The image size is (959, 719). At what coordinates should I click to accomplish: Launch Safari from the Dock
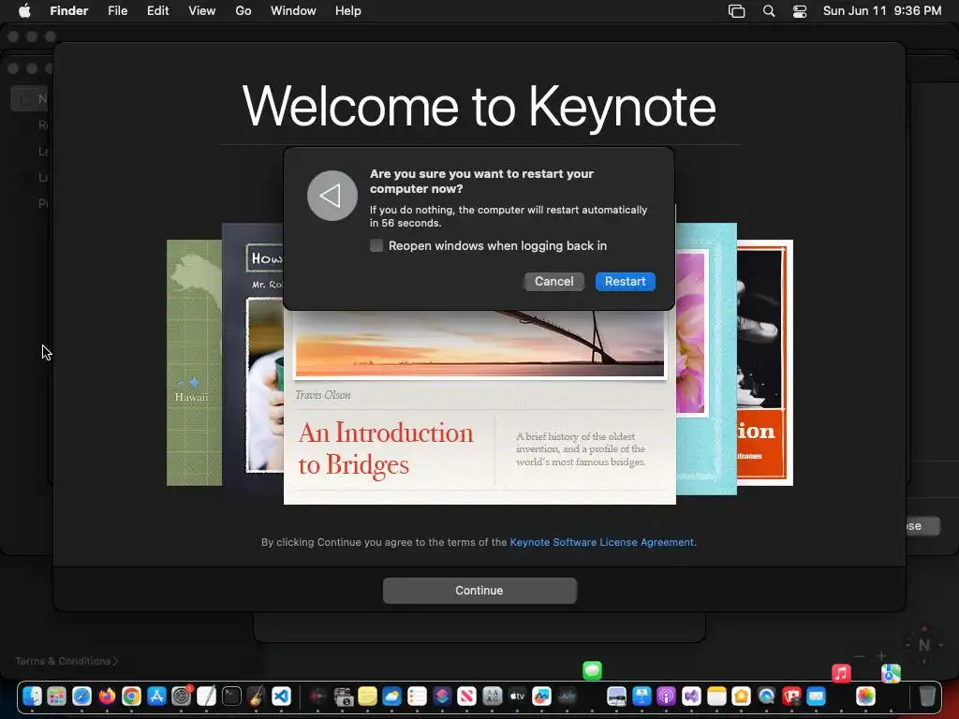click(82, 696)
